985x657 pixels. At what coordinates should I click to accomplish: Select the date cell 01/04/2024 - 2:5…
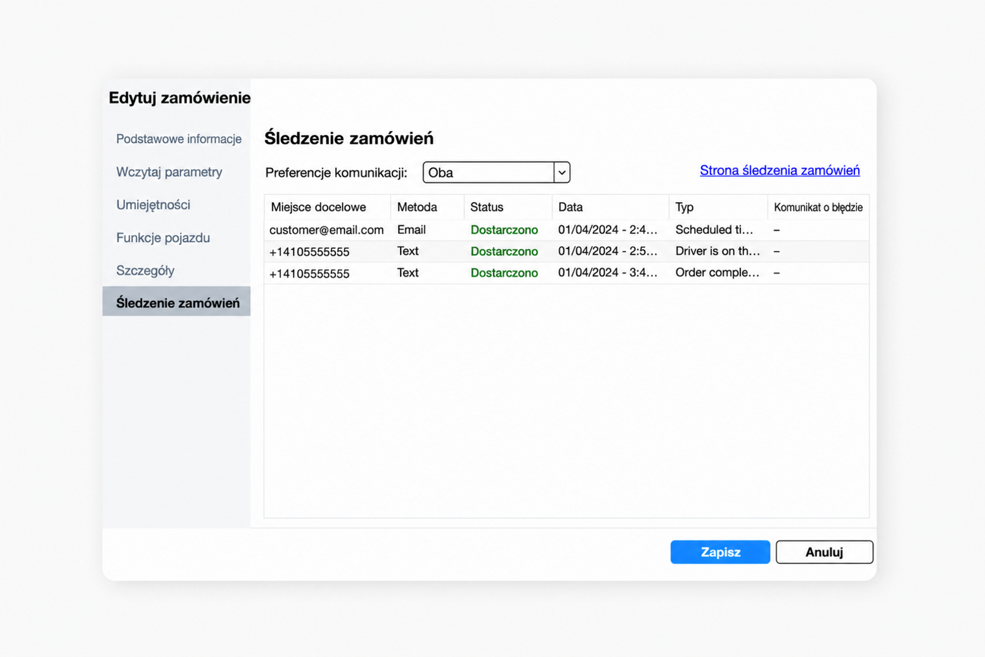608,252
